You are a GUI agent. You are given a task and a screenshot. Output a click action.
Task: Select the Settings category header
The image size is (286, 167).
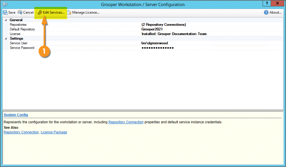[16, 38]
